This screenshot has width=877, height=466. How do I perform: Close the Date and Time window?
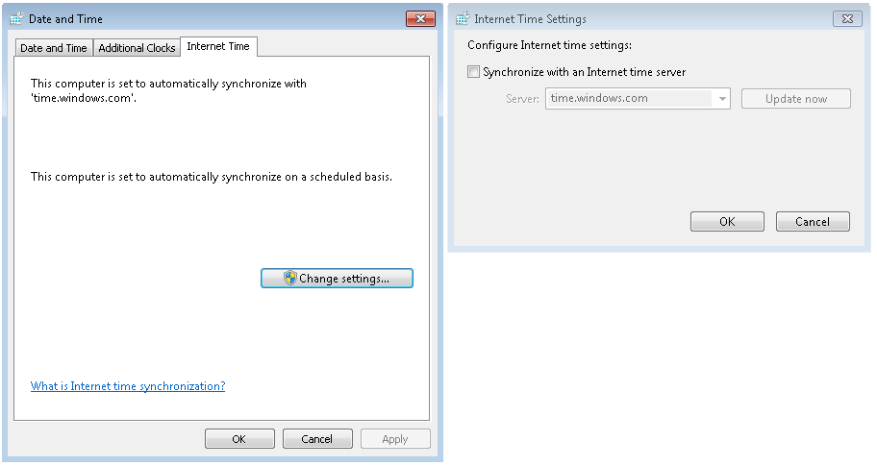click(420, 18)
